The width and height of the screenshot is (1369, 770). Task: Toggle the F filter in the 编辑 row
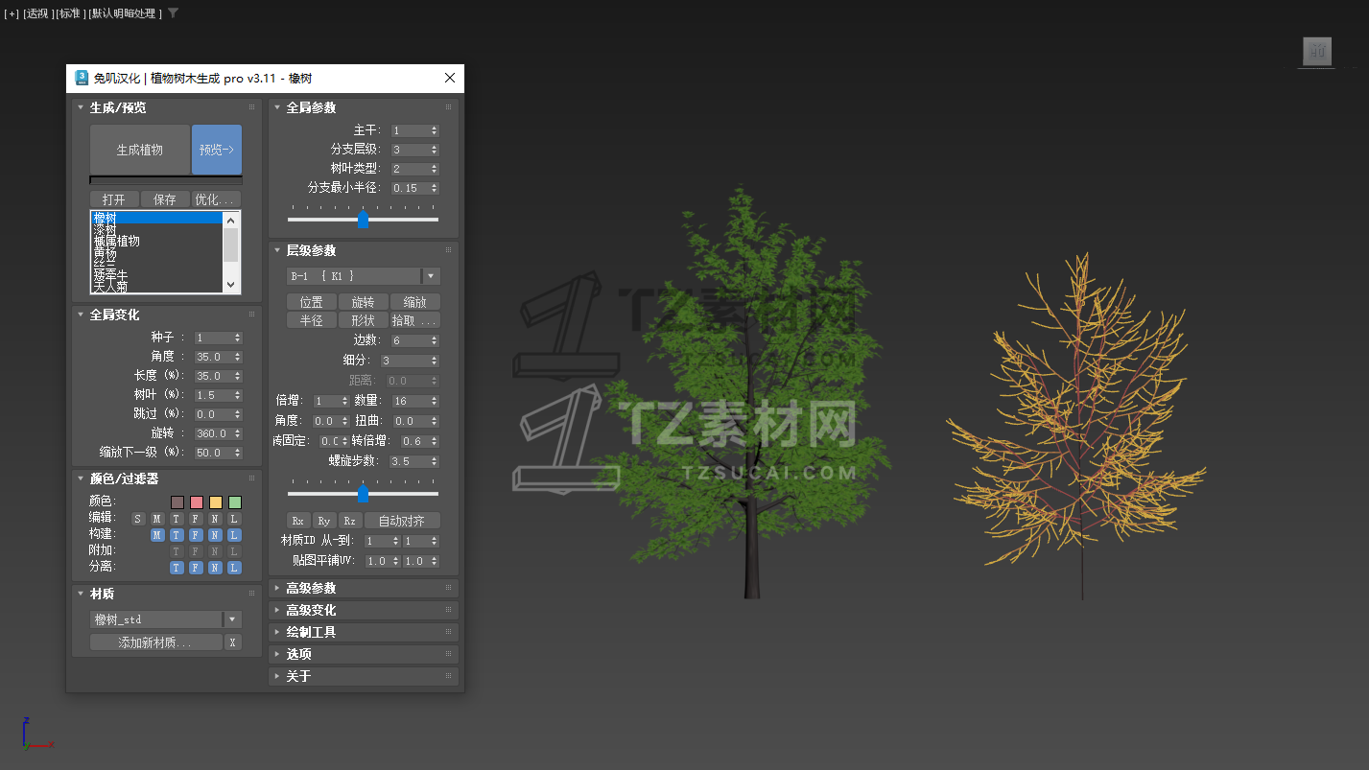click(x=196, y=519)
